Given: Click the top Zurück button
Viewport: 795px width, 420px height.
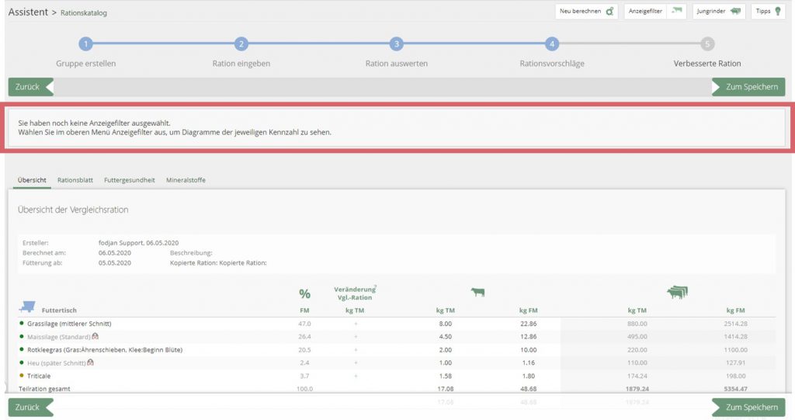Looking at the screenshot, I should pos(31,87).
